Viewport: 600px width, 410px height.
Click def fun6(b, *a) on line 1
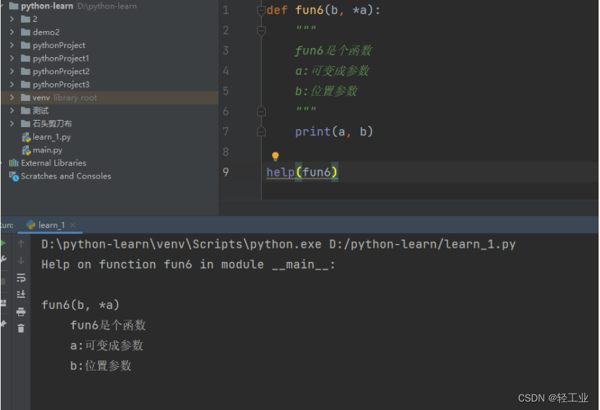coord(324,11)
